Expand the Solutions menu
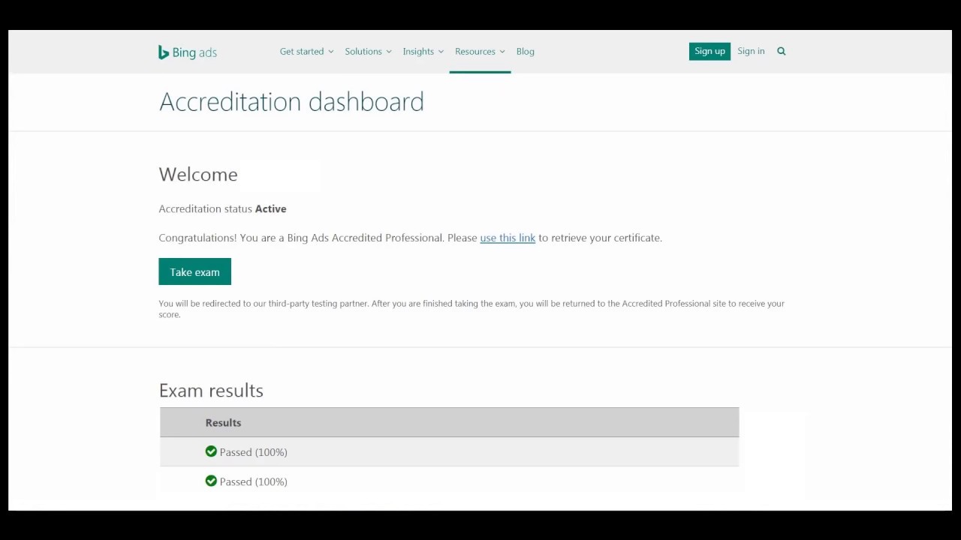The height and width of the screenshot is (540, 961). click(x=368, y=51)
